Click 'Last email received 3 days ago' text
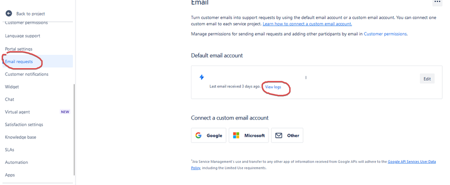 click(235, 86)
